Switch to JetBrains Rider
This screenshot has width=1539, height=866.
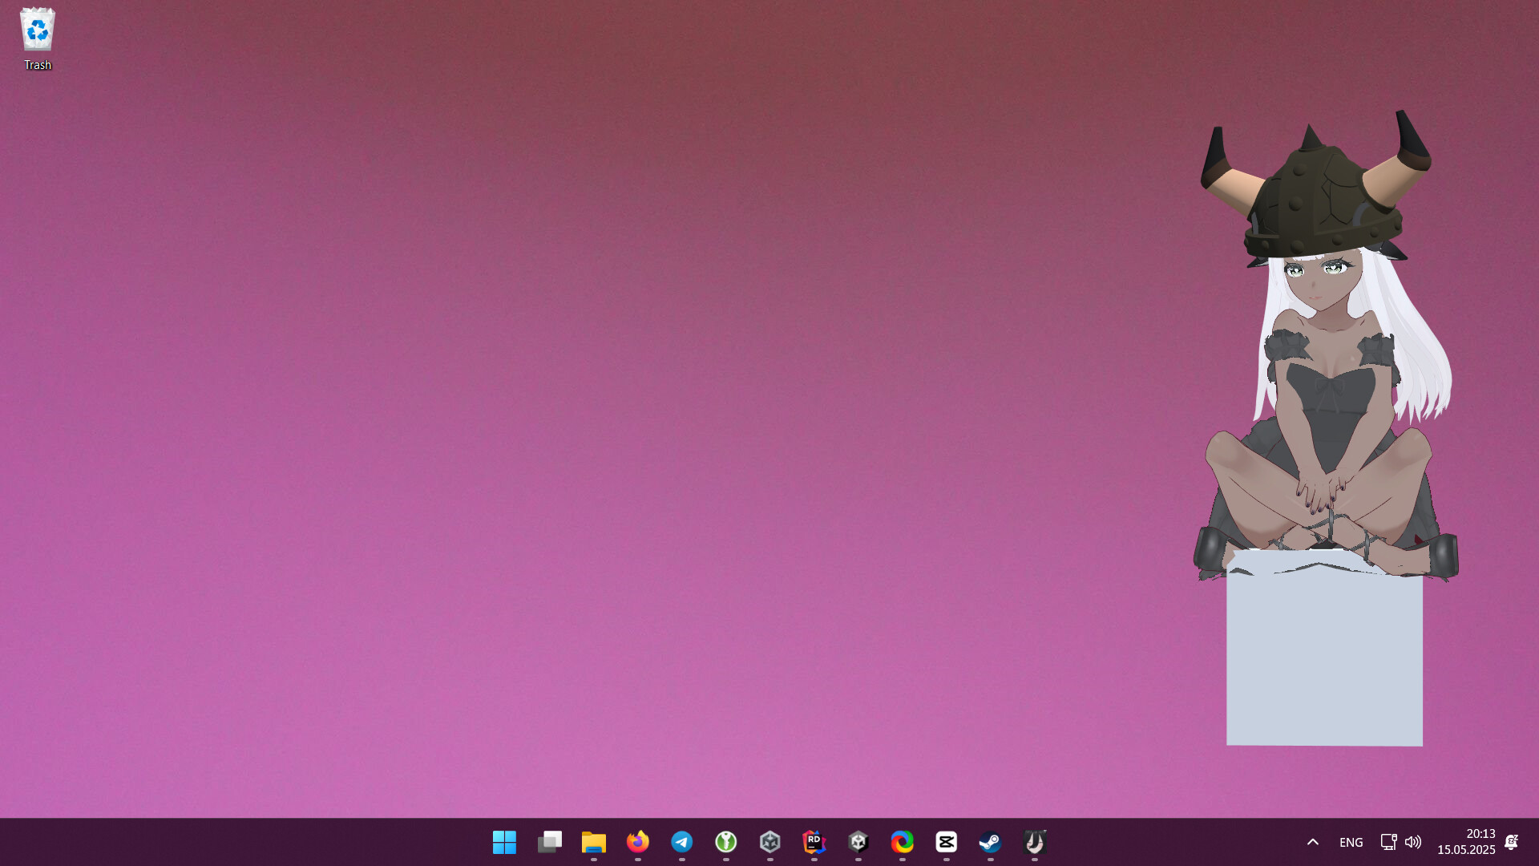tap(814, 842)
